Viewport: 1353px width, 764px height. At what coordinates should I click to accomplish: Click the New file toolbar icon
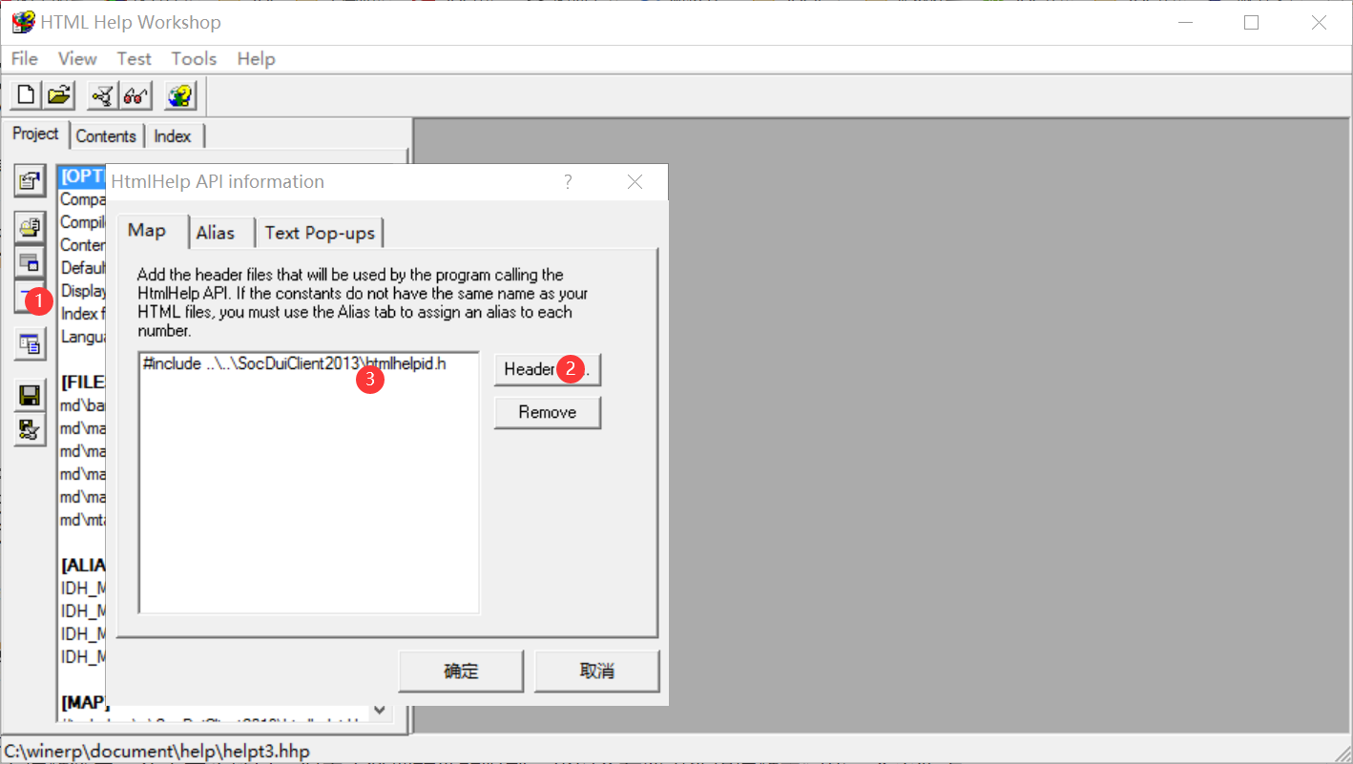click(x=27, y=95)
